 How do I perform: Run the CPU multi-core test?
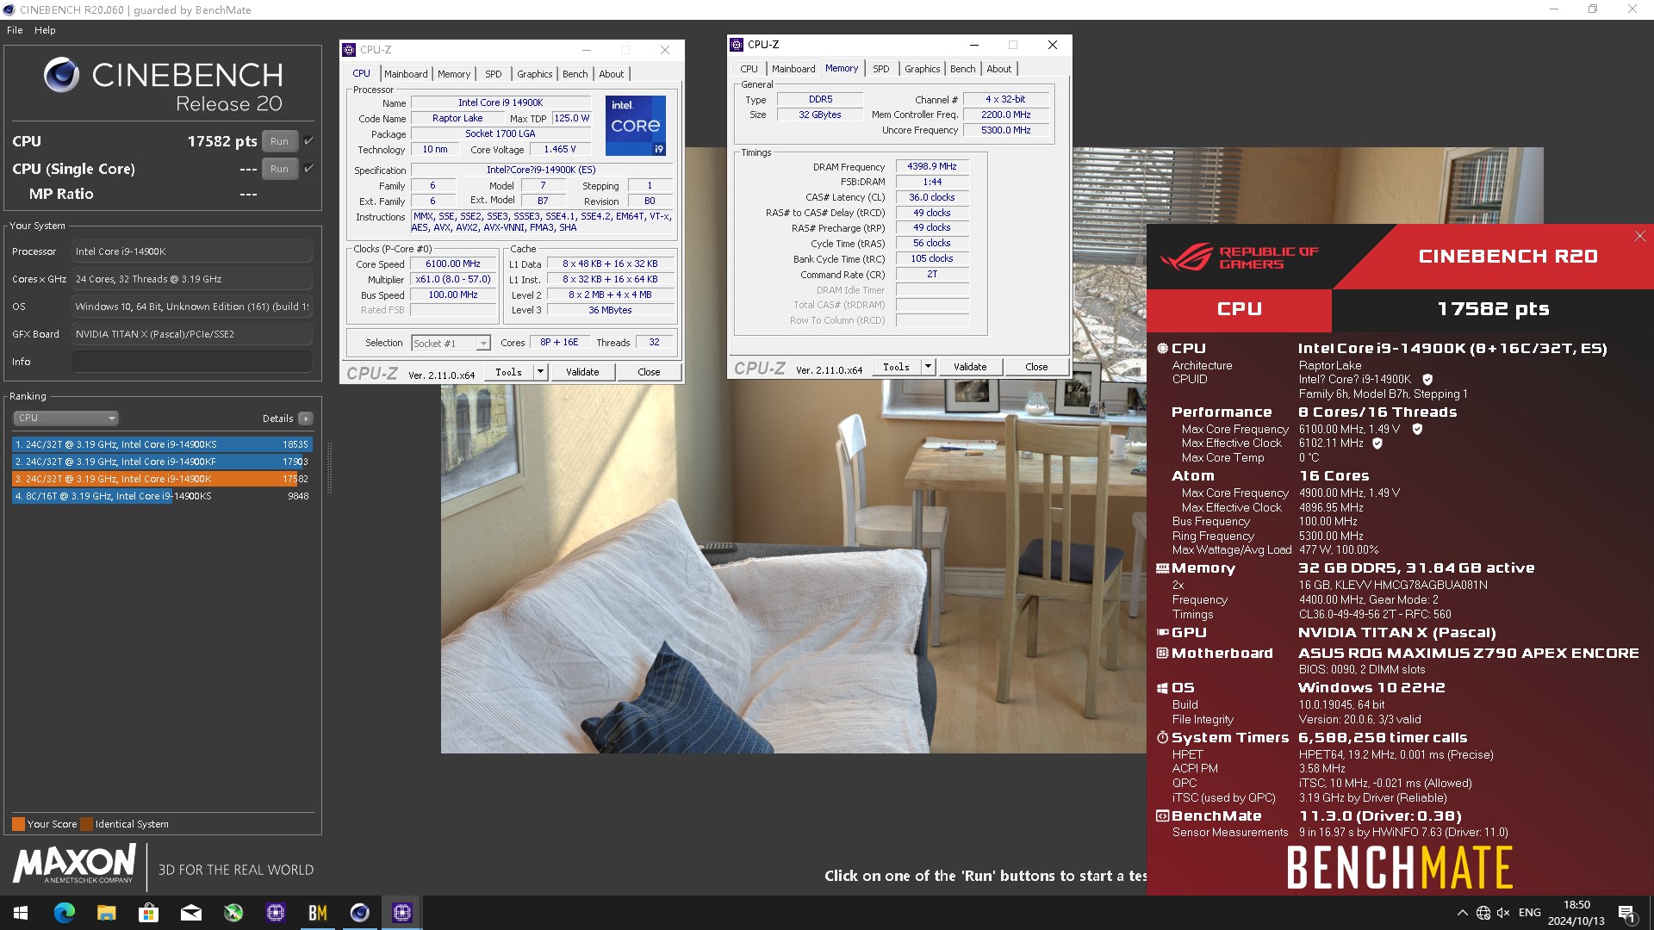point(279,141)
